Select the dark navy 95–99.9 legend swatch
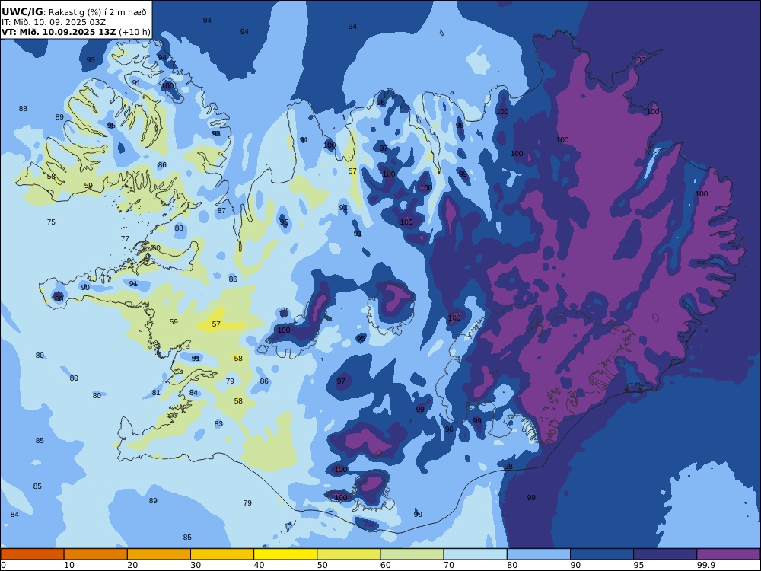 (x=665, y=554)
